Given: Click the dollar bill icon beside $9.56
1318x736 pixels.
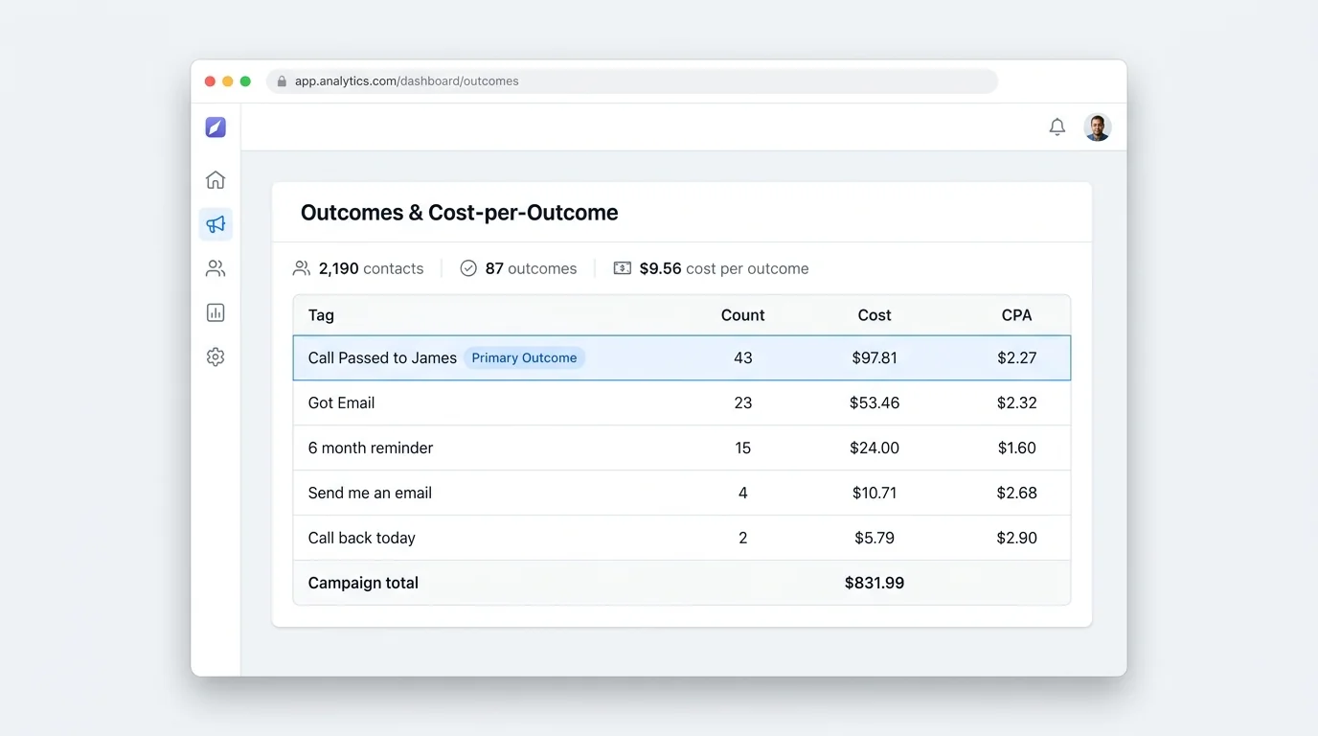Looking at the screenshot, I should [x=623, y=268].
